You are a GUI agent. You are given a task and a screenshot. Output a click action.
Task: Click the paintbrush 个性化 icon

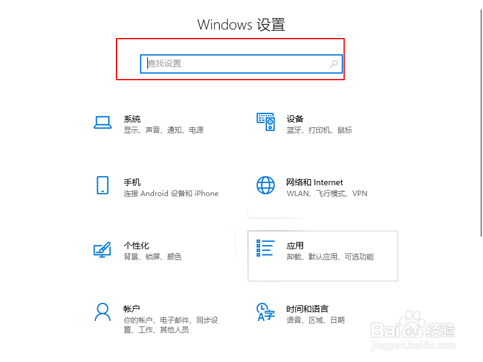102,249
